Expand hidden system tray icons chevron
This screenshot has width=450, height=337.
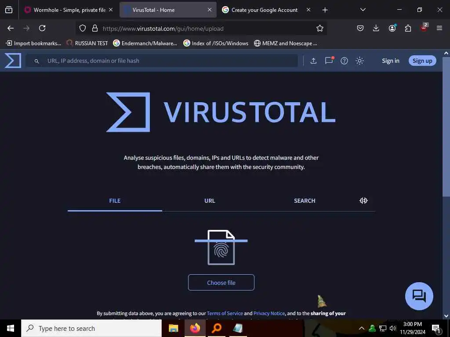pyautogui.click(x=362, y=328)
